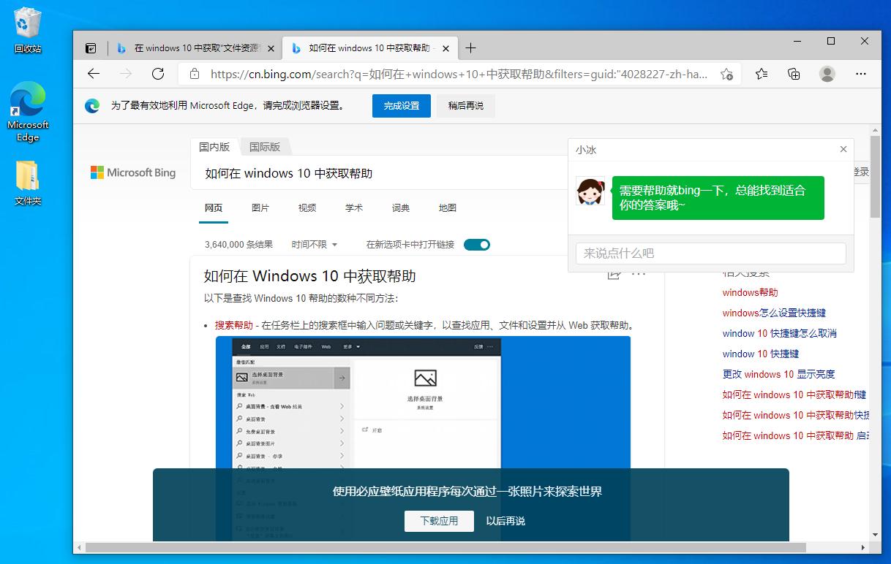Image resolution: width=891 pixels, height=564 pixels.
Task: Switch to 国际版 Bing version
Action: 265,146
